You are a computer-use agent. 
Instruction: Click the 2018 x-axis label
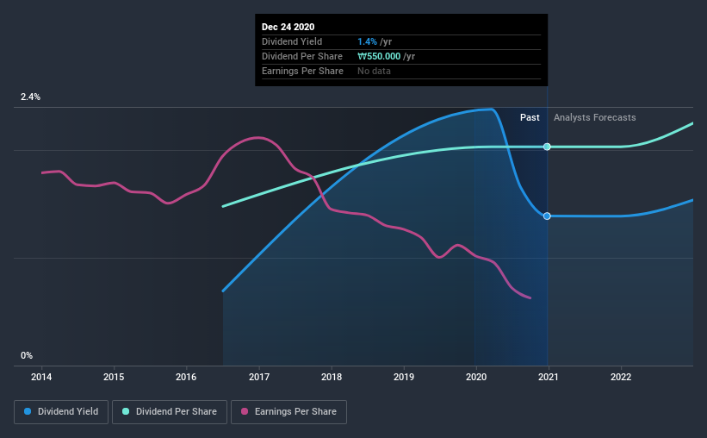coord(332,377)
